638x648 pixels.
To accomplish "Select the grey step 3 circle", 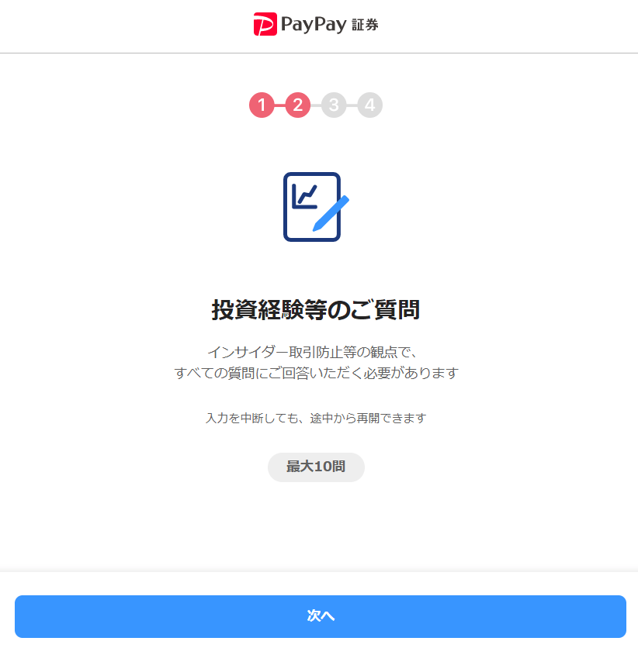I will tap(334, 105).
